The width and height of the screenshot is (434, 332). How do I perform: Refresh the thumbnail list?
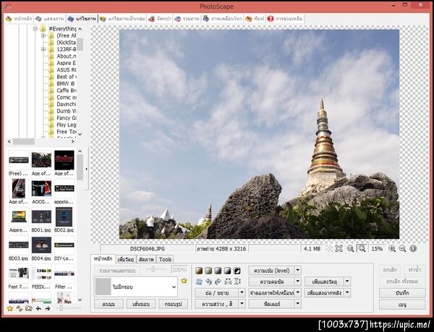coord(20,308)
